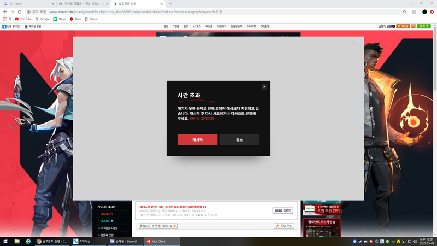Open Internet Explorer from taskbar

click(x=28, y=241)
